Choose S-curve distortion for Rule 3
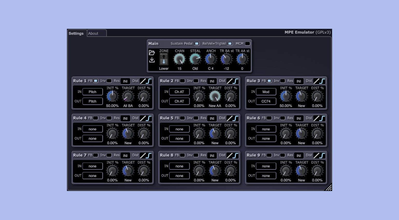Screen dimensions: 399x220 322,81
